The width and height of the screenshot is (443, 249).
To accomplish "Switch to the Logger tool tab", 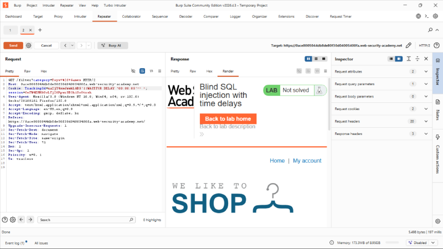I will (x=235, y=17).
